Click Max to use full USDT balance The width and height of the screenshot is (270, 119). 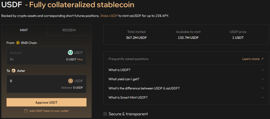pos(80,60)
